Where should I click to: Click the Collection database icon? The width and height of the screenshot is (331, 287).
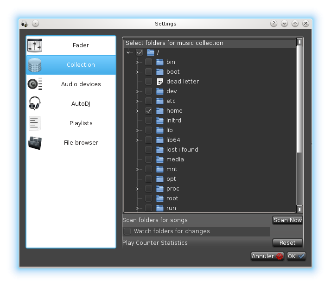pos(35,65)
